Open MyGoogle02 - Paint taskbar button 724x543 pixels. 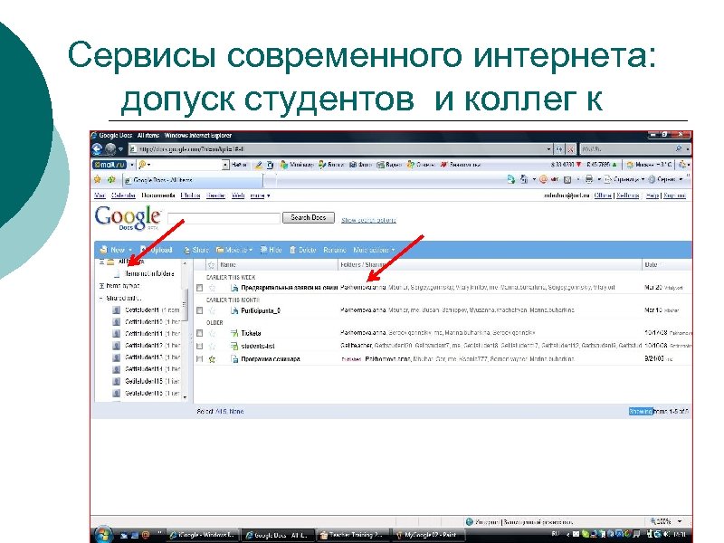click(x=427, y=535)
